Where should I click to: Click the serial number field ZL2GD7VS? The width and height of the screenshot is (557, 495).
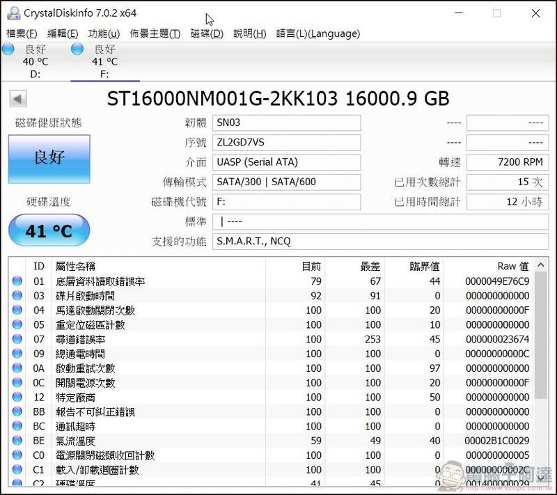(286, 143)
